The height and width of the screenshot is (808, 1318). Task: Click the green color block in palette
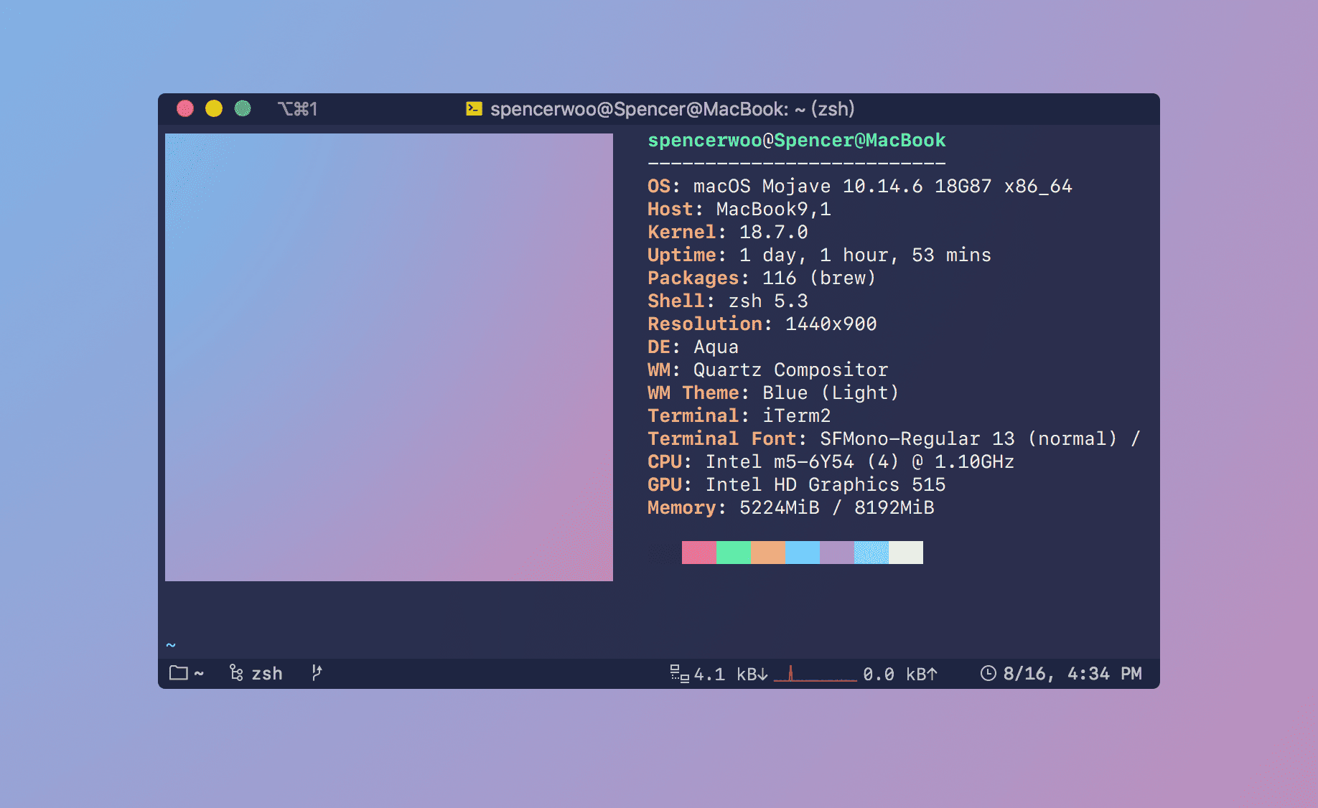point(734,553)
